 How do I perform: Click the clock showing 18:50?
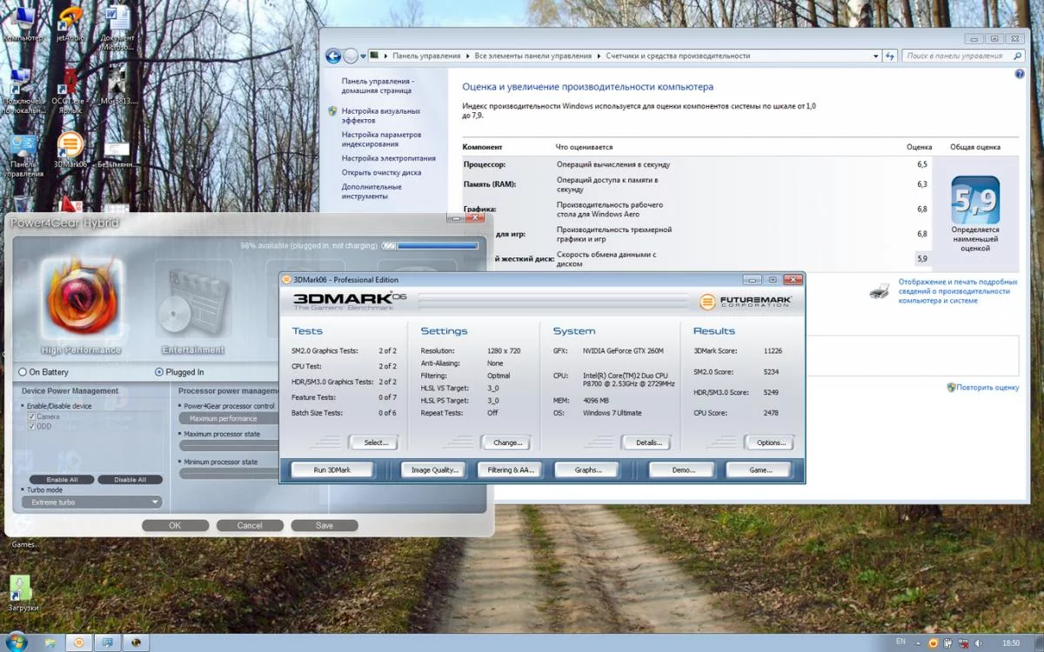coord(1011,643)
